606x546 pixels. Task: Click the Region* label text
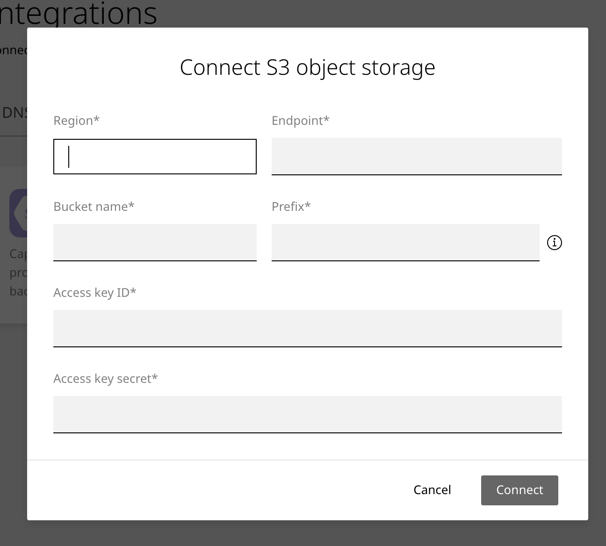[76, 121]
